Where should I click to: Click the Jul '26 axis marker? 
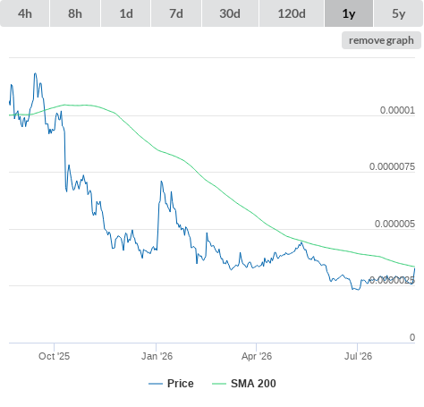(358, 356)
